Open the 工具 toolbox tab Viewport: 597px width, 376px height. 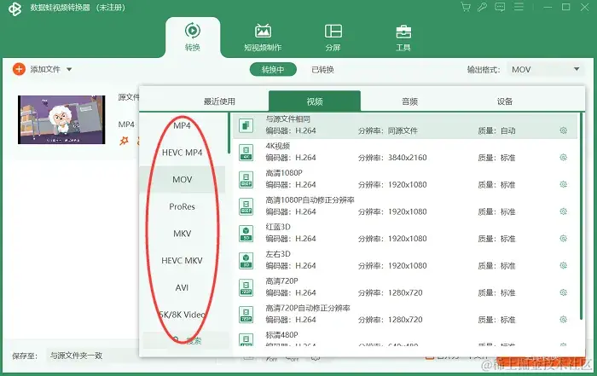click(403, 38)
